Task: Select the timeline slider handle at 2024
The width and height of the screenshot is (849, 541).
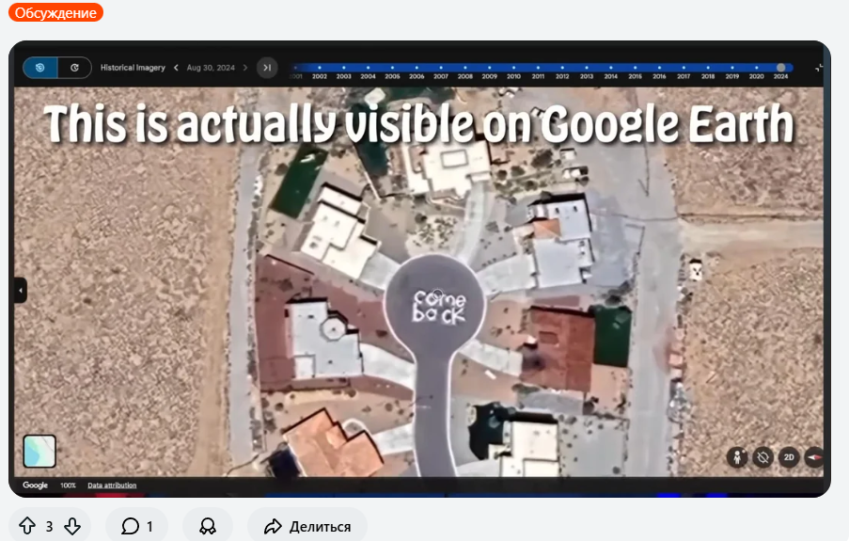Action: tap(780, 68)
